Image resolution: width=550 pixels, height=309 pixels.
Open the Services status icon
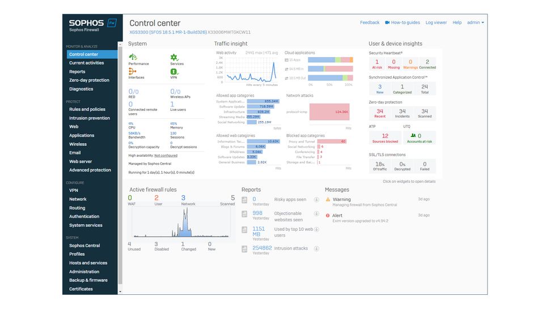pos(174,57)
